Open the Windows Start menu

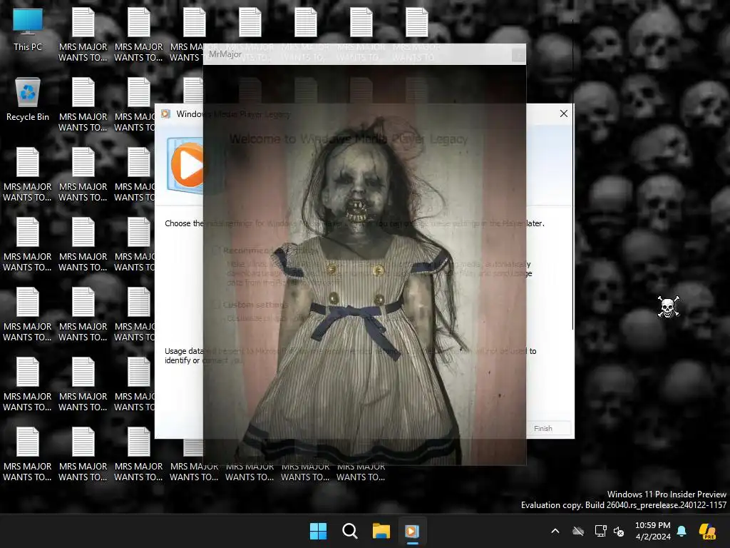319,531
